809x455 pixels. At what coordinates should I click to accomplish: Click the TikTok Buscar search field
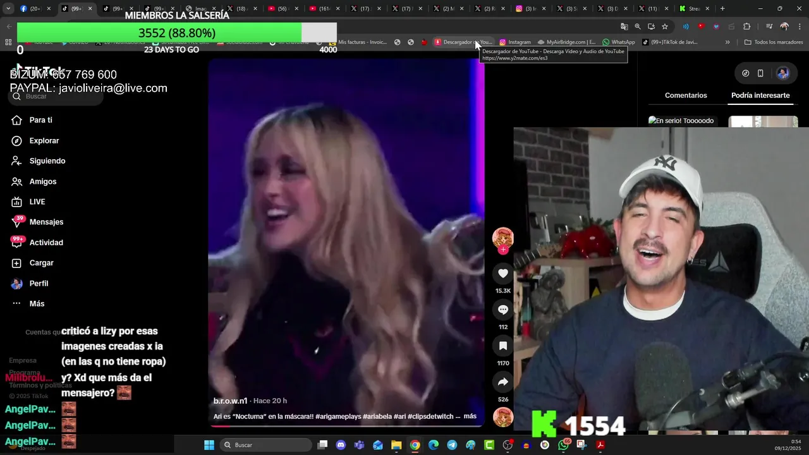tap(56, 96)
